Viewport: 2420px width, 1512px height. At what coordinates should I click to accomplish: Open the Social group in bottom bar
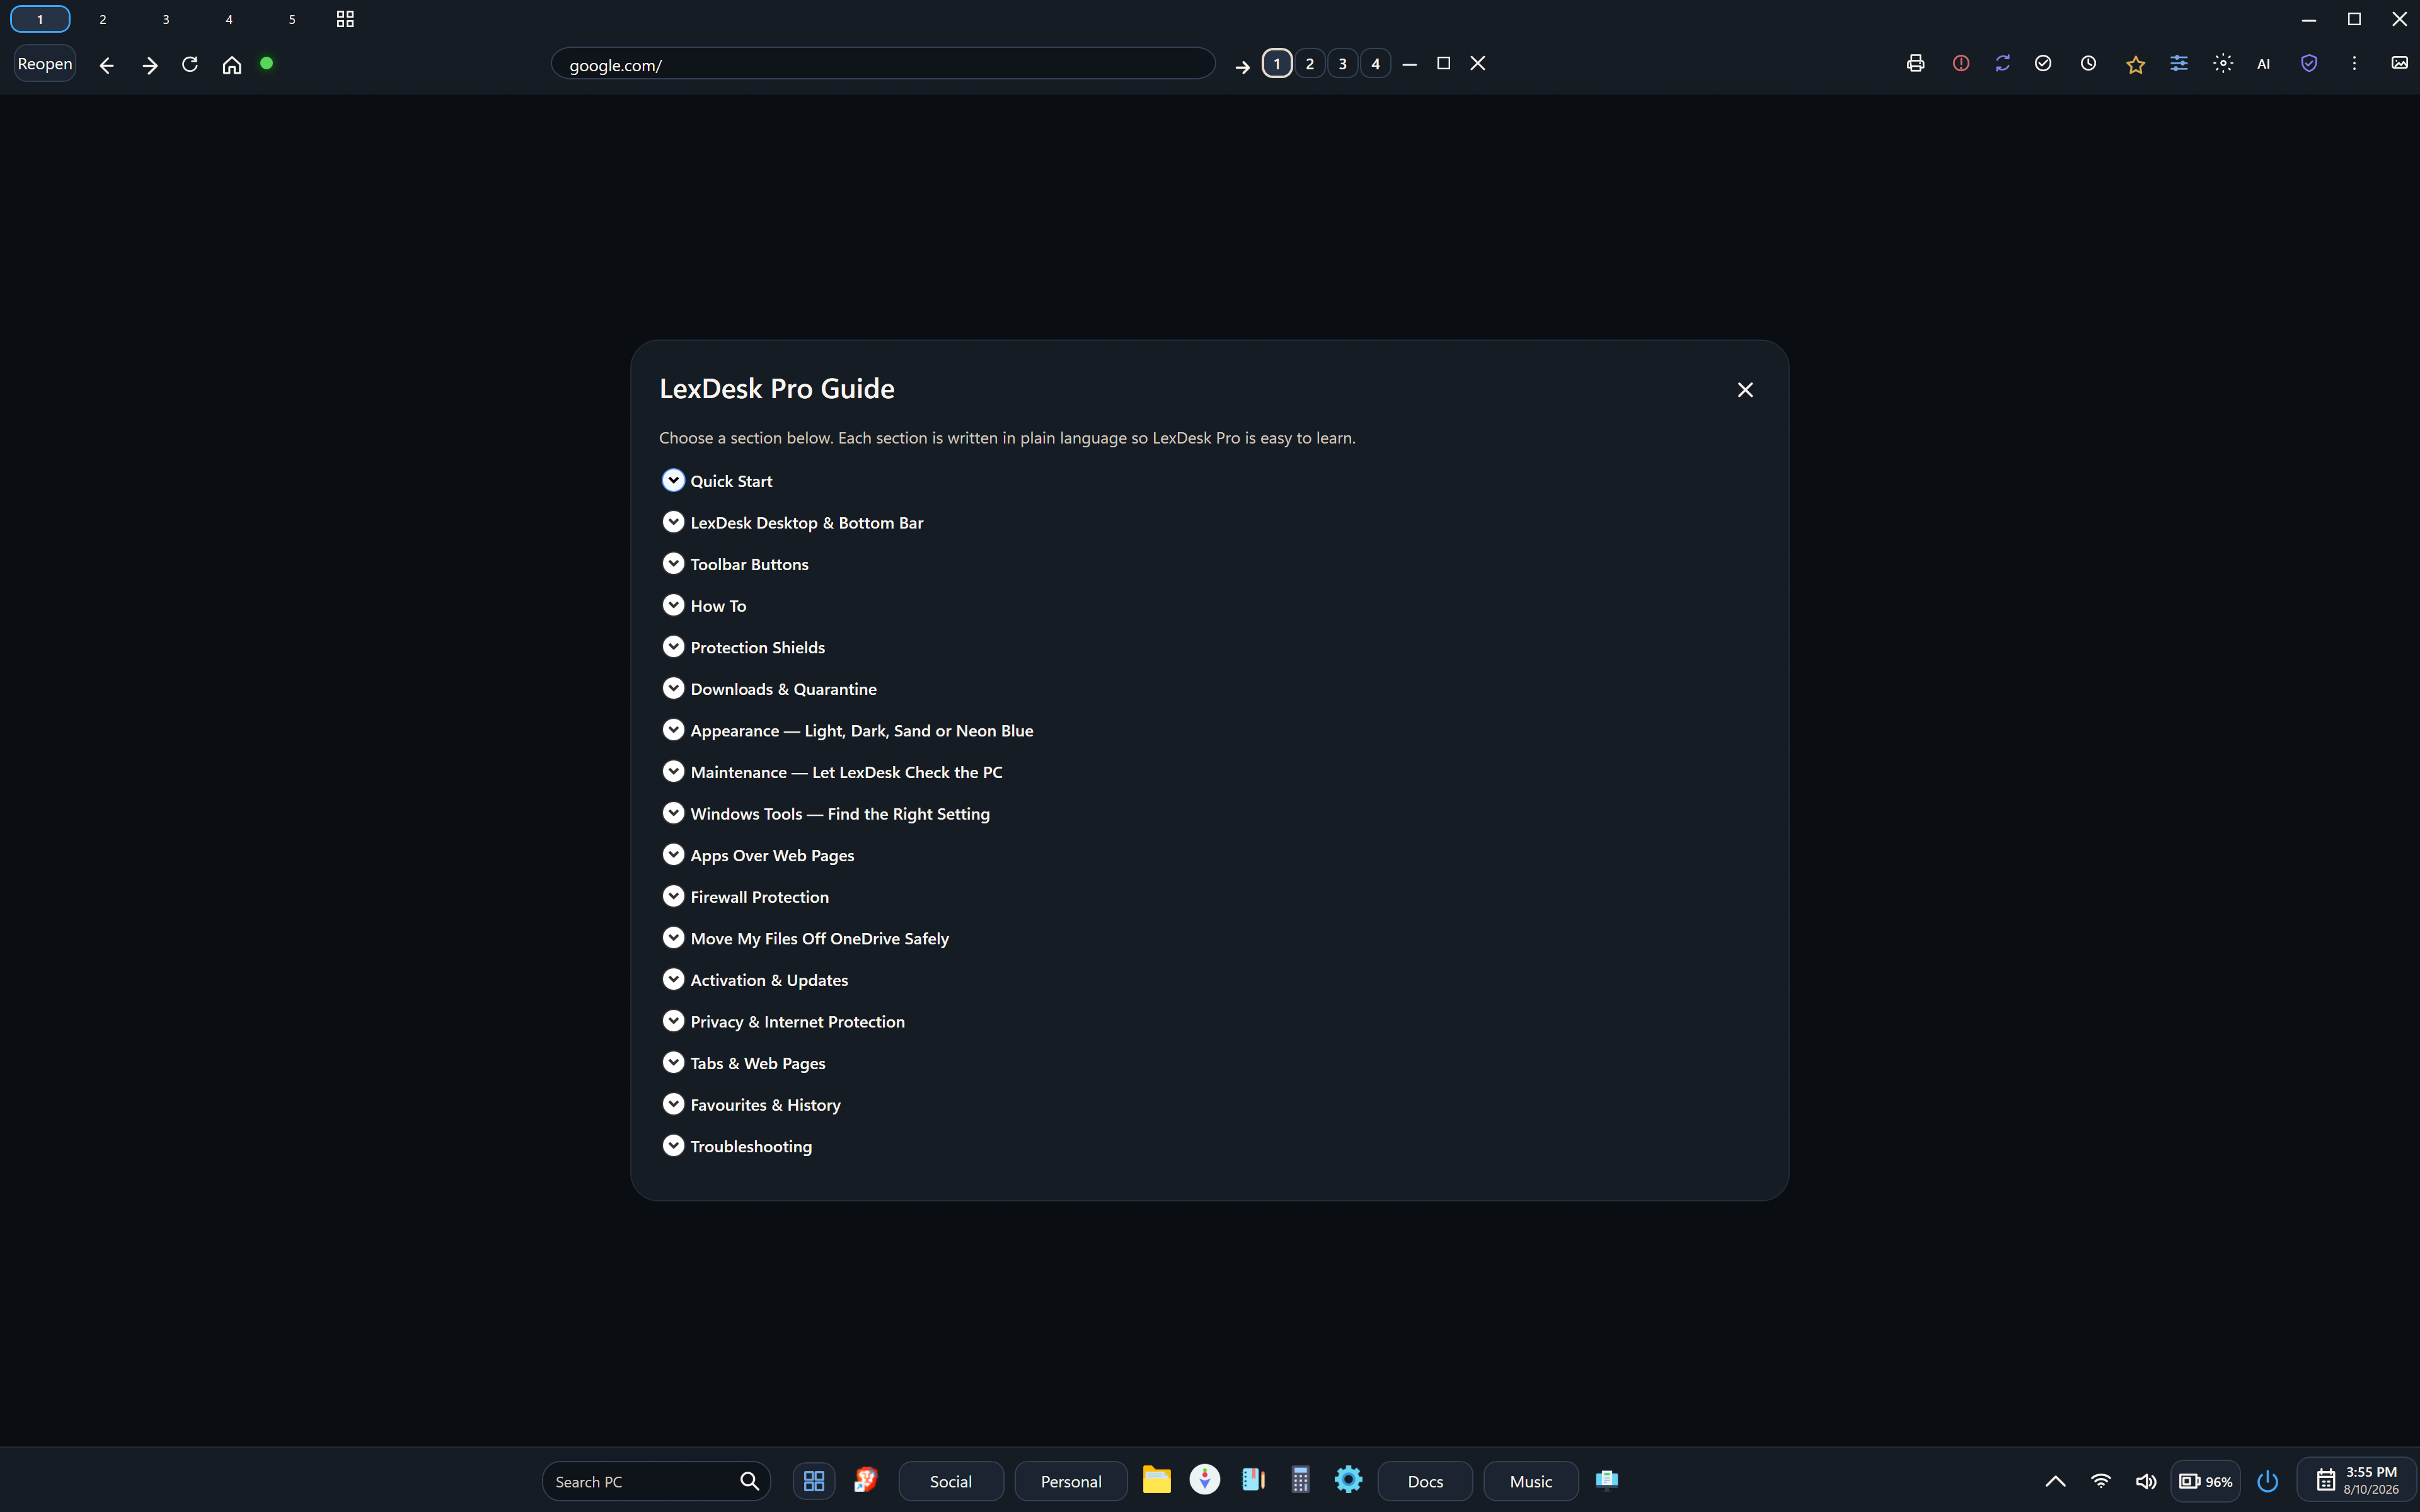coord(950,1481)
